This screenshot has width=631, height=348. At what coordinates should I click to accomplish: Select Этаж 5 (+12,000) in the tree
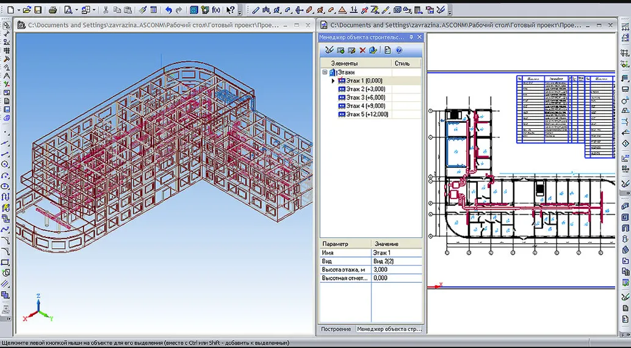pyautogui.click(x=367, y=114)
